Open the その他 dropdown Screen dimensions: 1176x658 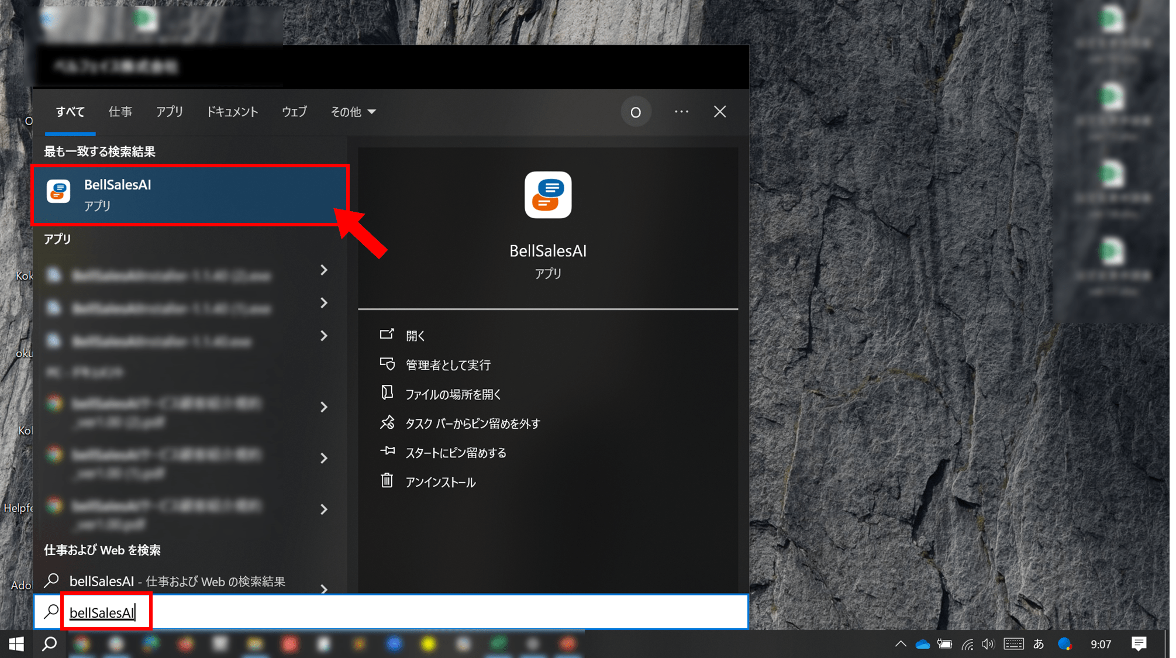point(353,112)
